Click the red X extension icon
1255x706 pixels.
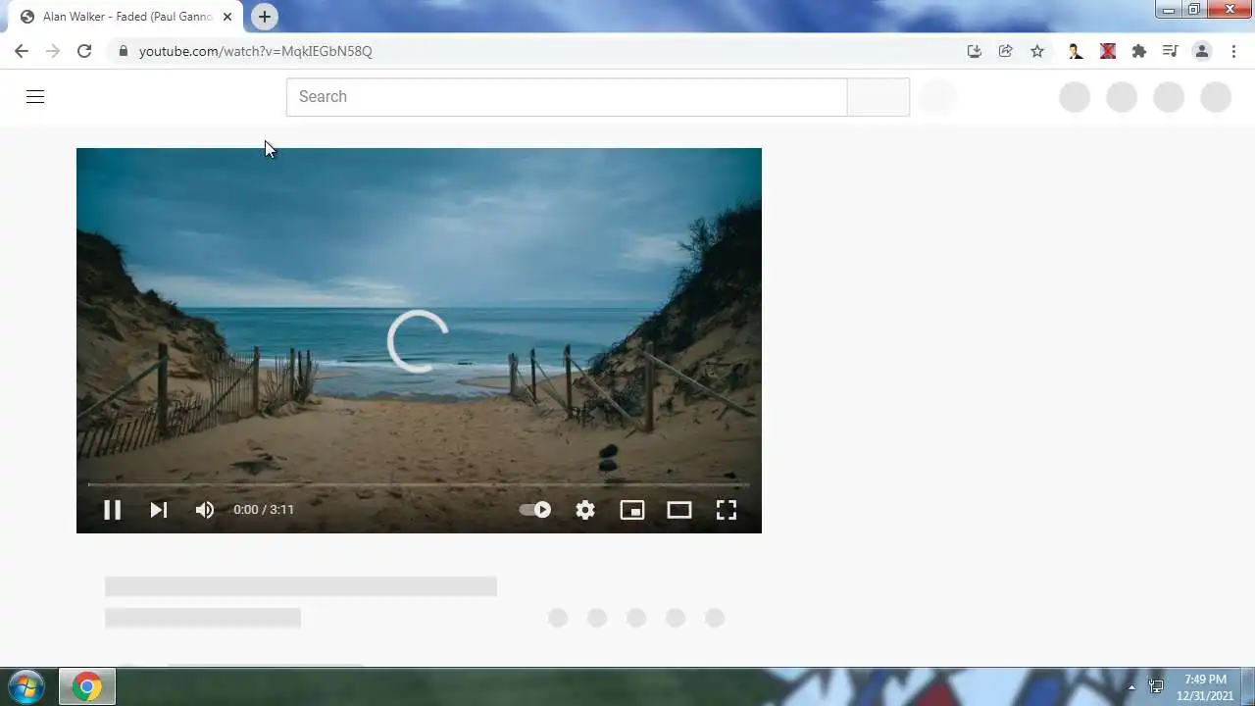(x=1108, y=51)
